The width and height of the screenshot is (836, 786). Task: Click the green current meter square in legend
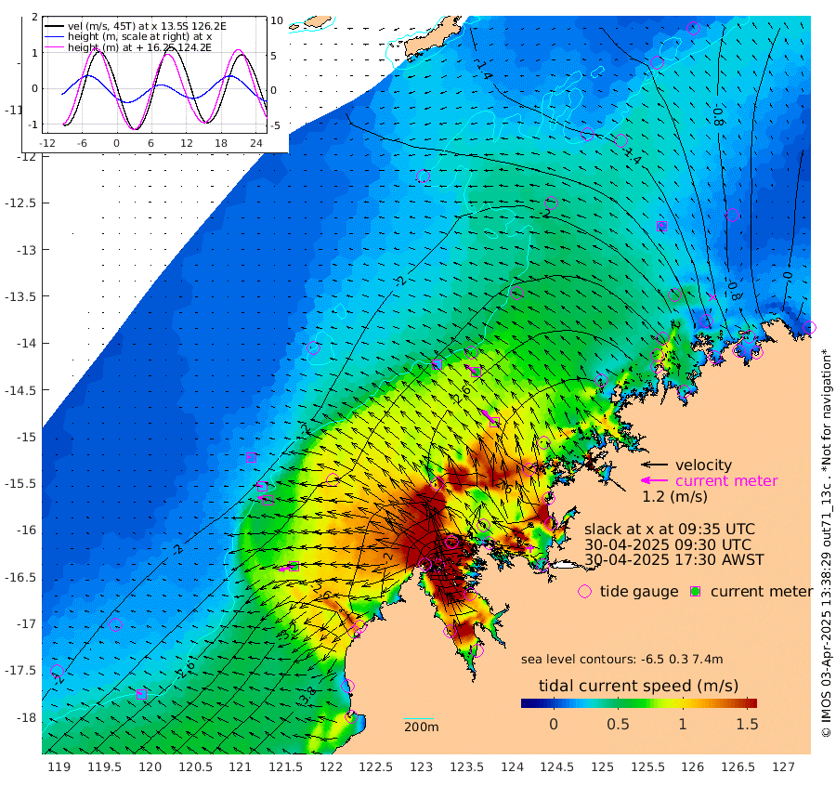695,592
